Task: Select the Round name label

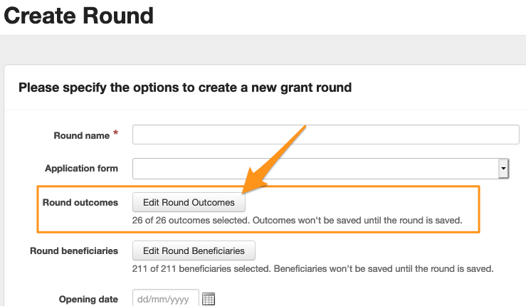Action: click(82, 135)
